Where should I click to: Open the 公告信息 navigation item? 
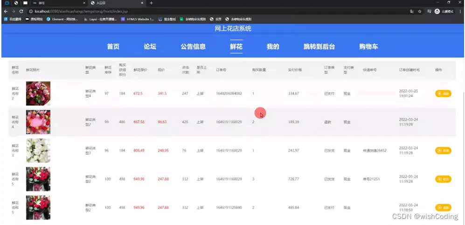tap(193, 47)
